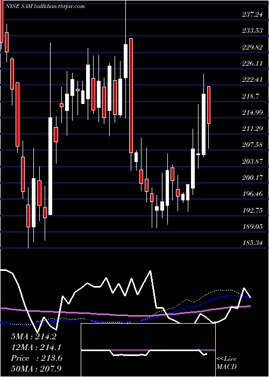Click the 214.99 price axis label
269x377 pixels.
(x=253, y=113)
